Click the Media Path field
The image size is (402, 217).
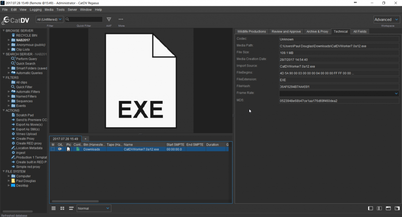click(339, 46)
